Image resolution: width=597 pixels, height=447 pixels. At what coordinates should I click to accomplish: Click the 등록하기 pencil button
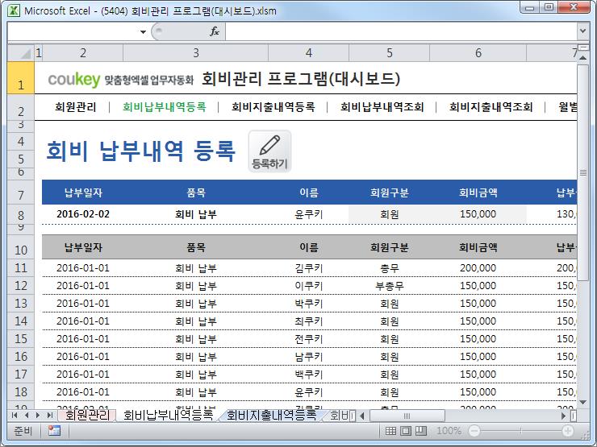pyautogui.click(x=269, y=151)
